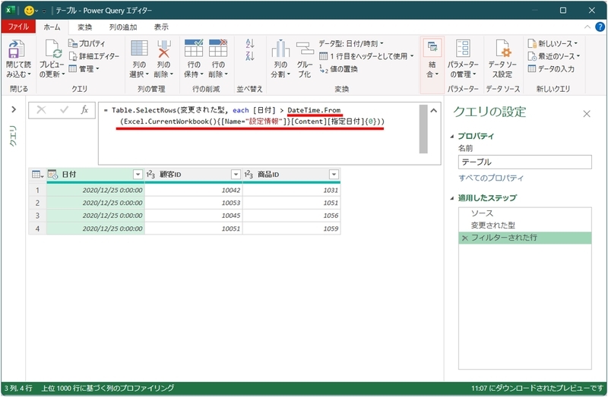Screen dimensions: 608x397
Task: Collapse formula bar with up chevron
Action: click(x=433, y=111)
